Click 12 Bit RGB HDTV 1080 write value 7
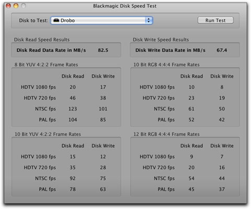This screenshot has height=209, width=251. pos(222,157)
